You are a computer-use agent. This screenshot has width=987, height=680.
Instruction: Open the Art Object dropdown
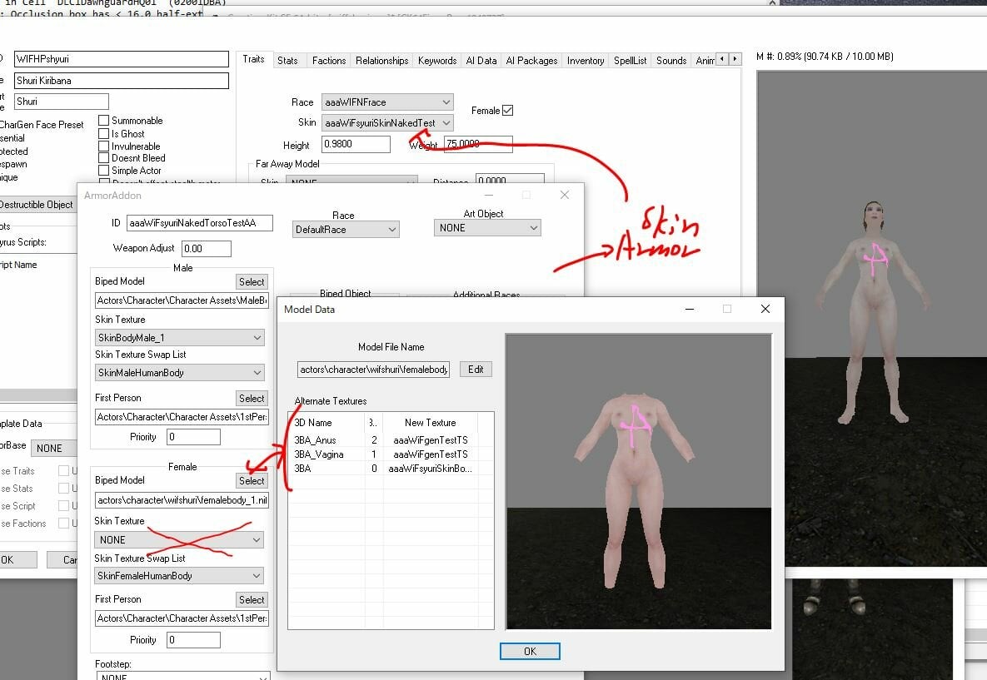487,228
